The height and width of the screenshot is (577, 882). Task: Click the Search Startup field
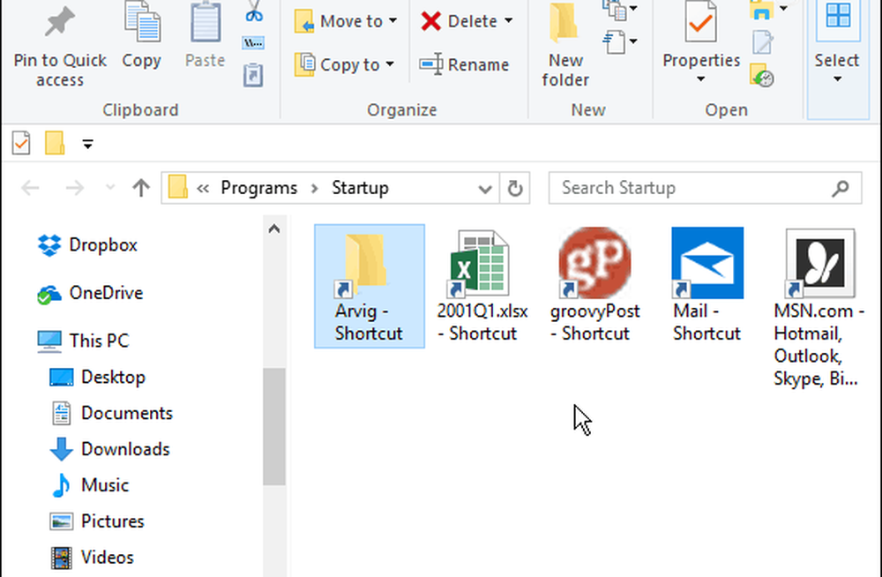coord(692,188)
